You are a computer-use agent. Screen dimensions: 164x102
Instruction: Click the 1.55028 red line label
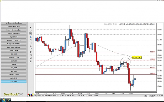(153, 74)
